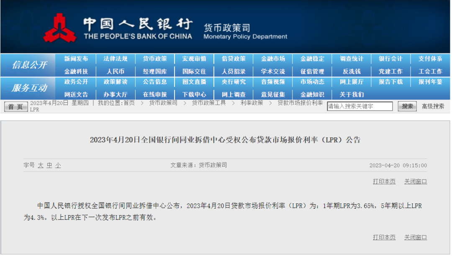452x256 pixels.
Task: Open 调查统计 navigation item
Action: click(x=352, y=59)
